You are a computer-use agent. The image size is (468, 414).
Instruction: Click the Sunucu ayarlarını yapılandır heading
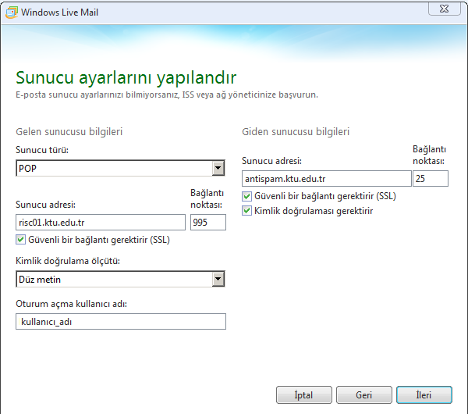click(x=126, y=77)
